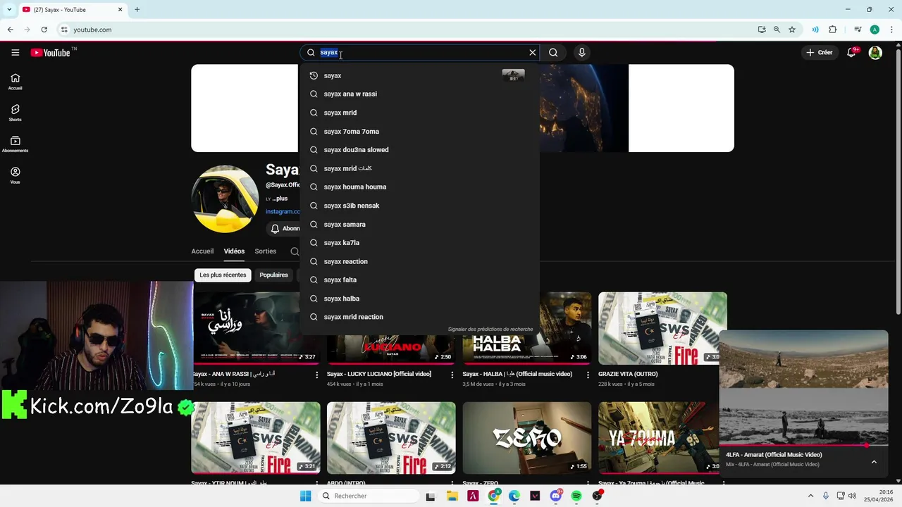This screenshot has width=902, height=507.
Task: Open the YouTube account avatar menu
Action: coord(875,53)
